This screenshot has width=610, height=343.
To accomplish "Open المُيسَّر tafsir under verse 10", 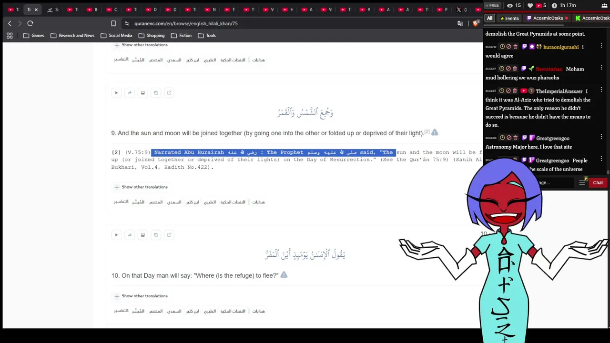I will click(138, 311).
